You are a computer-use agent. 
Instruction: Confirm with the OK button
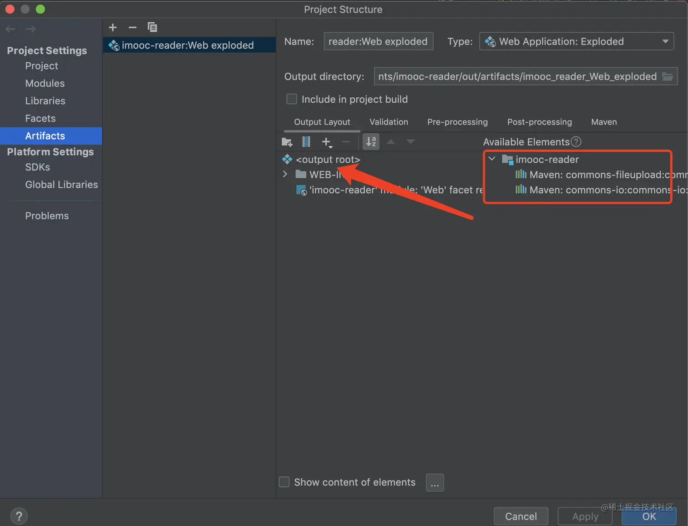pyautogui.click(x=649, y=516)
